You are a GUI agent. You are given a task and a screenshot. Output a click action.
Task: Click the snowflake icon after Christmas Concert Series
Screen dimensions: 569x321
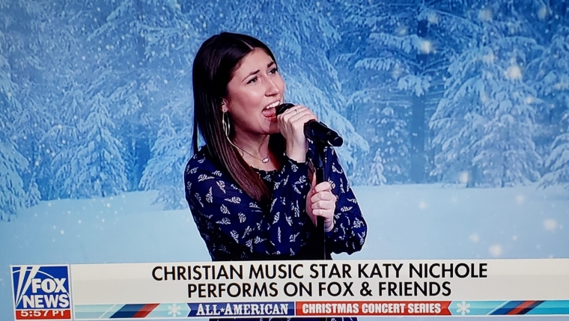(463, 308)
